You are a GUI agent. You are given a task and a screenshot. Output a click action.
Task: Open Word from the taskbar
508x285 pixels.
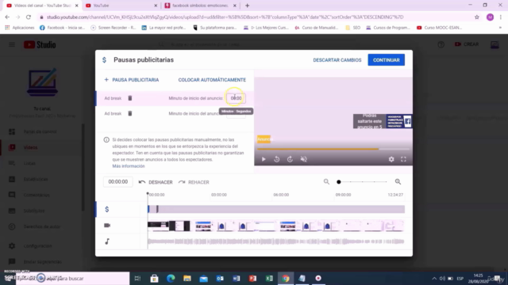coord(237,278)
